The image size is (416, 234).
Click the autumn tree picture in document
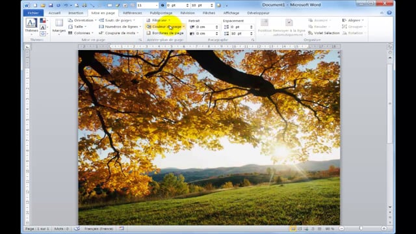209,137
